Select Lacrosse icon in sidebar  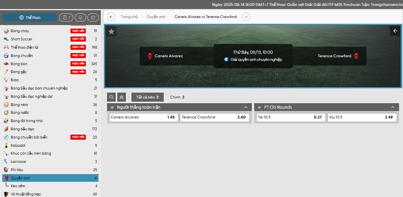click(x=6, y=161)
